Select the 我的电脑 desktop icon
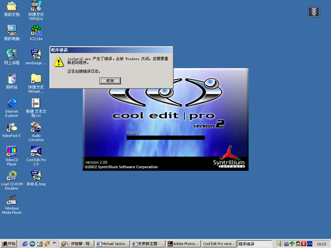Screen dimensions: 331x248 tap(12, 33)
